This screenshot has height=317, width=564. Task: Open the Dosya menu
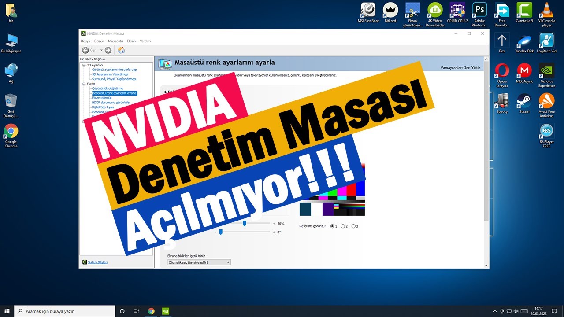coord(85,41)
